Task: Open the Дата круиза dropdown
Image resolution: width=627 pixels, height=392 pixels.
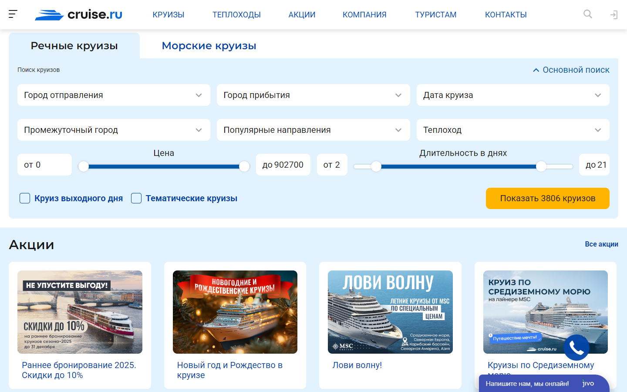Action: point(512,95)
